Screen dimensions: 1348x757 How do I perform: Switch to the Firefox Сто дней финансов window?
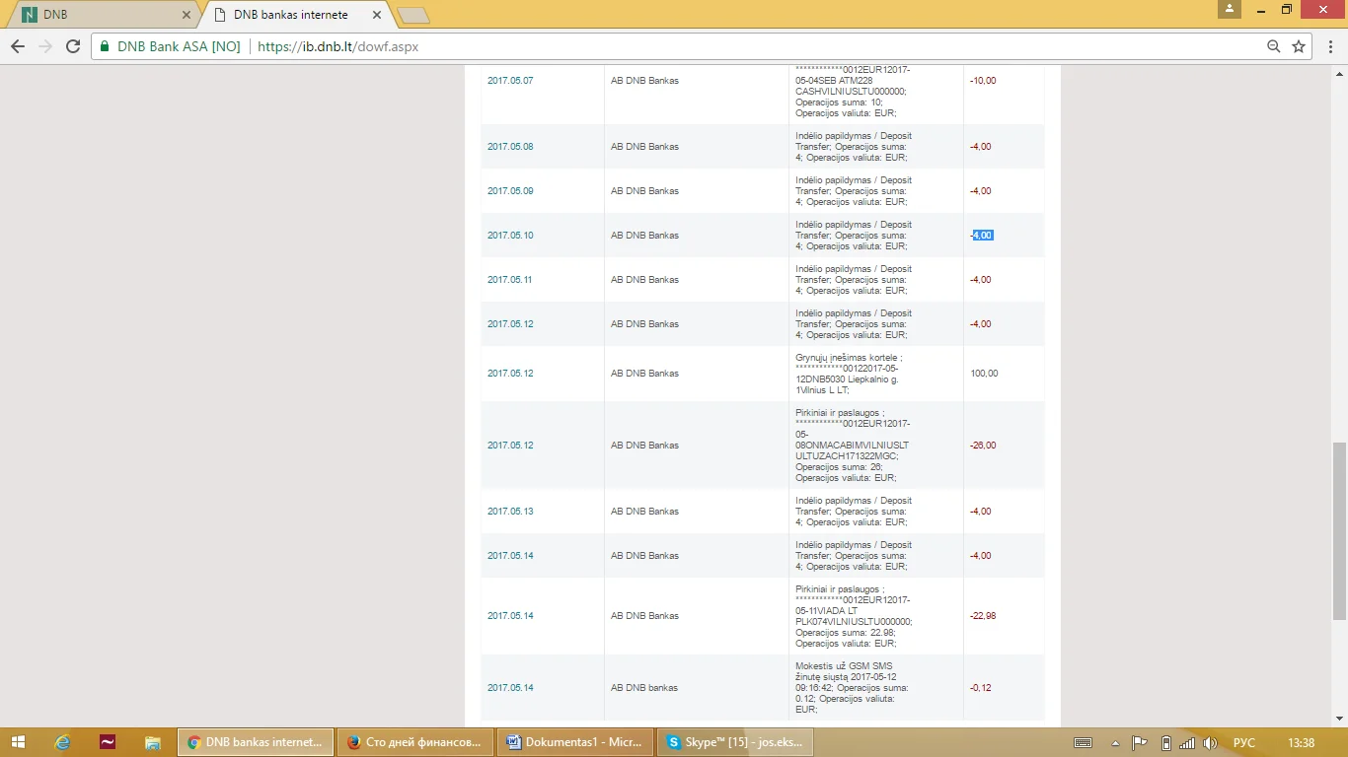coord(414,742)
